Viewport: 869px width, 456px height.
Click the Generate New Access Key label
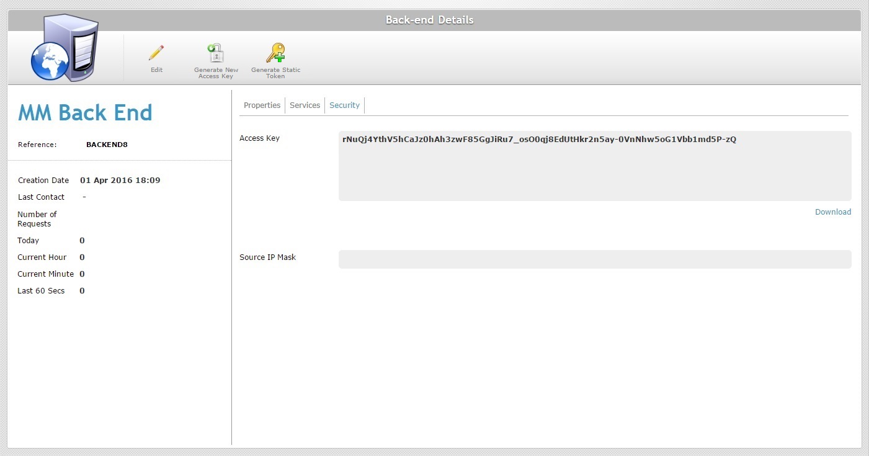(216, 73)
